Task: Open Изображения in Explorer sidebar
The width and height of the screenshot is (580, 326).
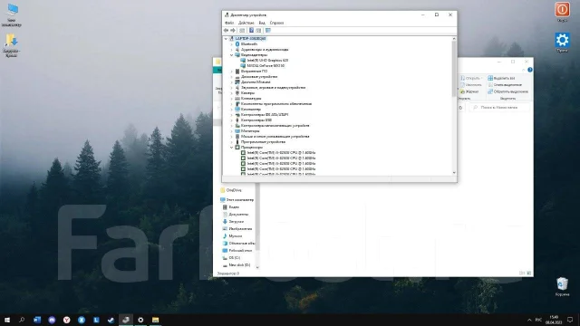Action: click(x=237, y=229)
